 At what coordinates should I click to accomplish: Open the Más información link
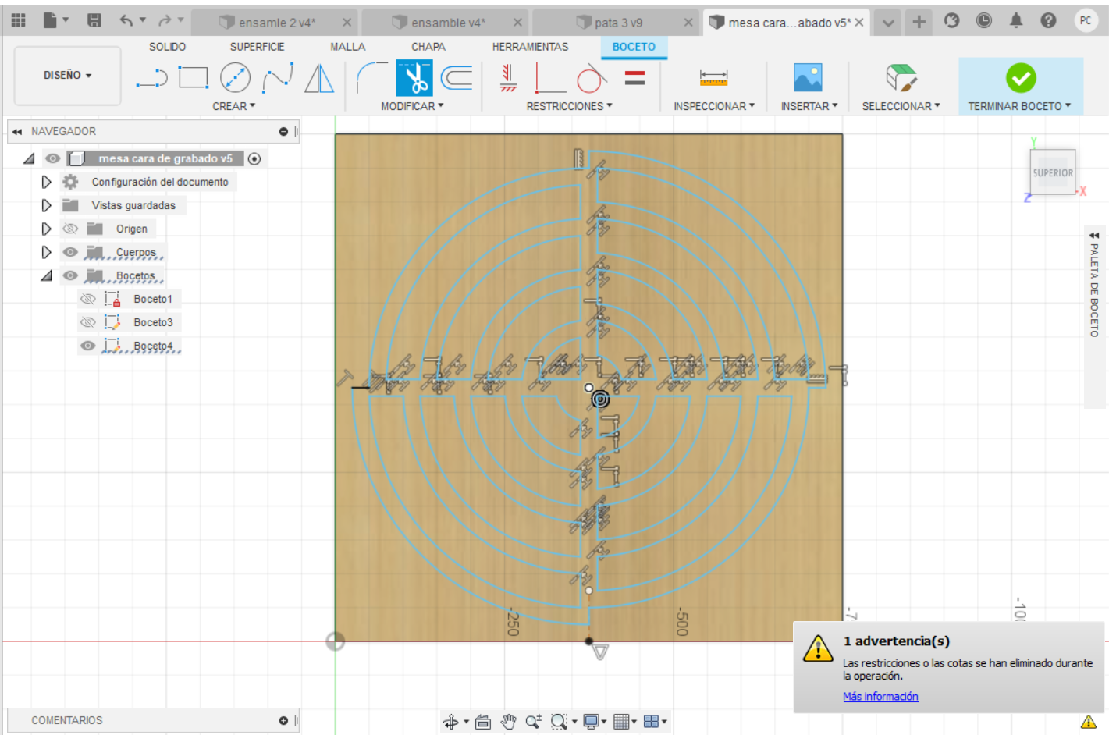click(880, 697)
